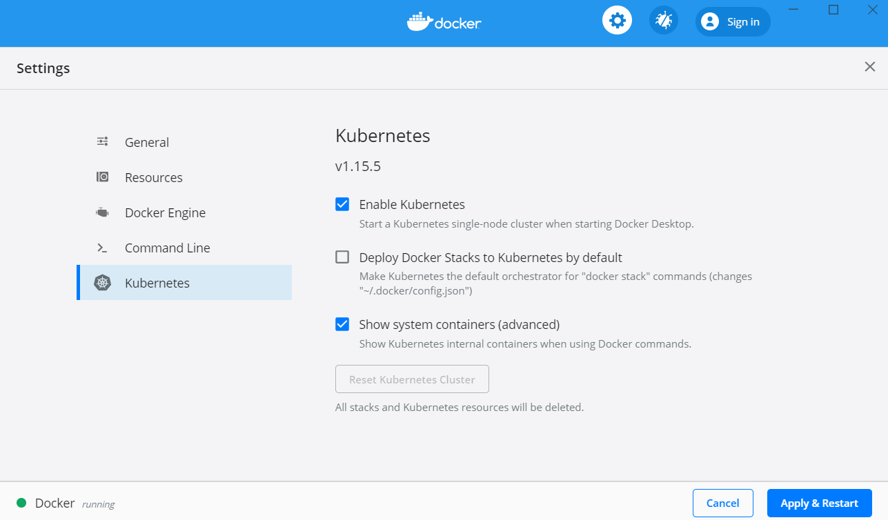Disable the Enable Kubernetes option
The width and height of the screenshot is (888, 520).
342,204
